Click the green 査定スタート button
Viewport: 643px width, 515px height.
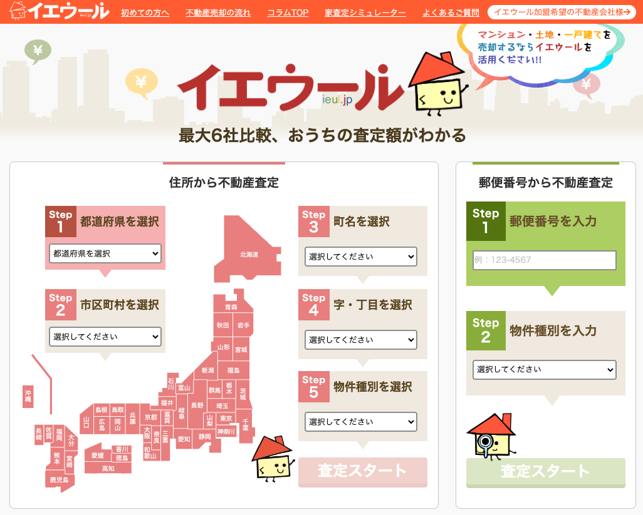pos(545,472)
